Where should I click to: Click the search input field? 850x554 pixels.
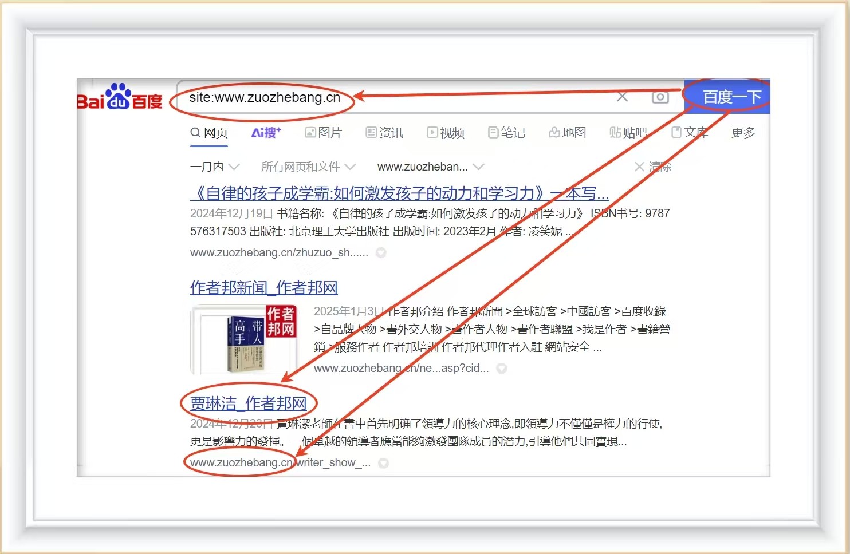tap(458, 97)
